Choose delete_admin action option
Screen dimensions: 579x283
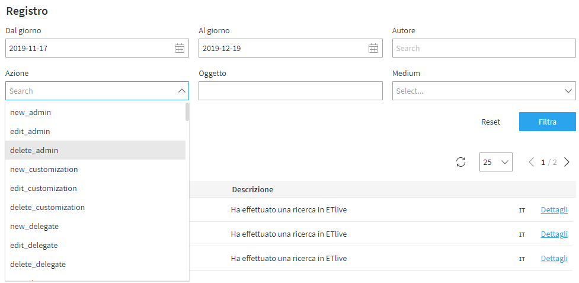[x=34, y=150]
